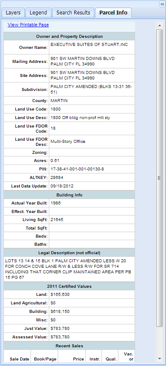Select '1800 Off bldg non-prof mlt sty'
166x366 pixels.
(x=80, y=118)
